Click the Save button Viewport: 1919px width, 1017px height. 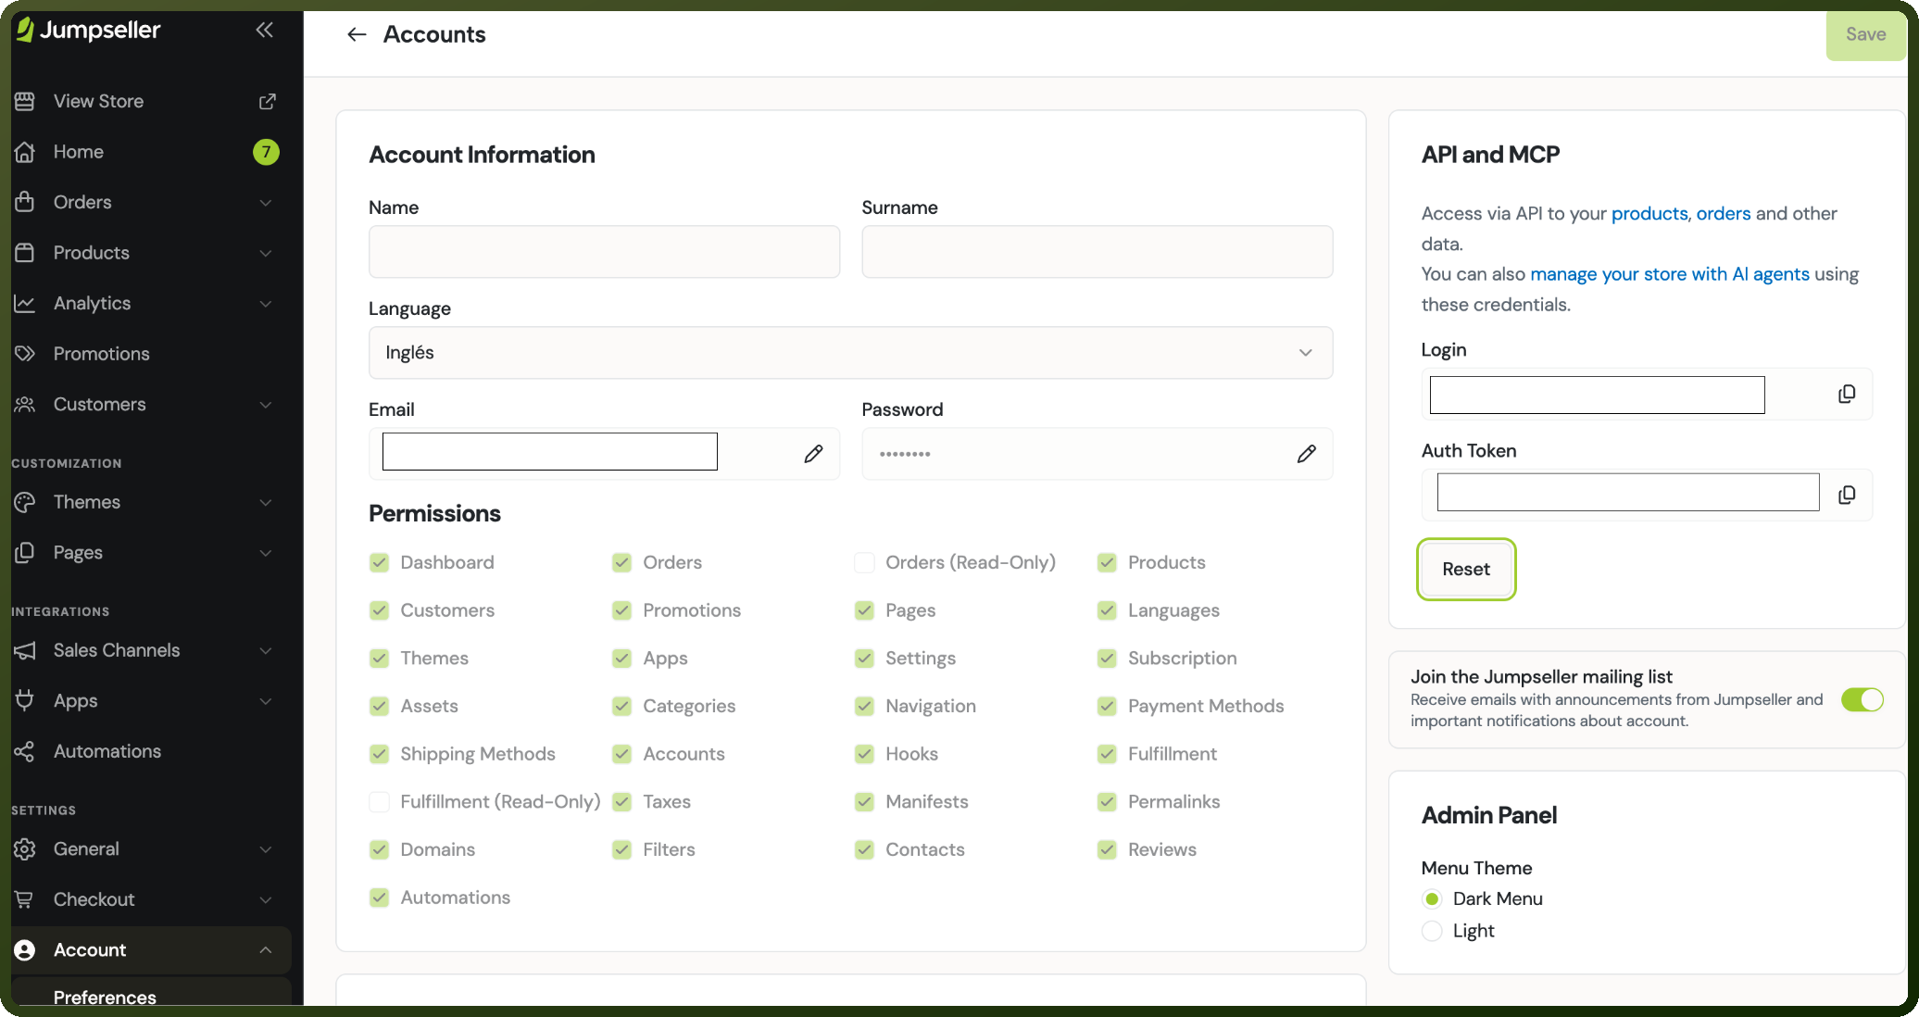tap(1865, 34)
